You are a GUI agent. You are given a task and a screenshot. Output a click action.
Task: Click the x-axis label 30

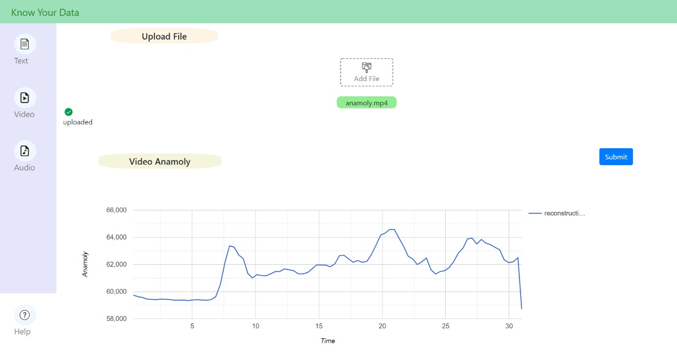click(x=509, y=326)
